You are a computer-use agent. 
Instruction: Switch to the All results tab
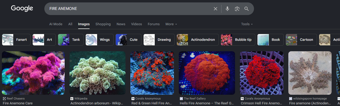click(70, 24)
